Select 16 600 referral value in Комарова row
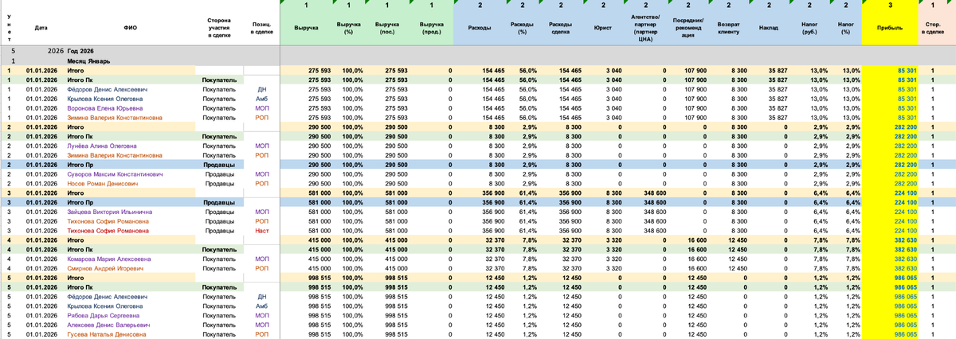 click(697, 259)
